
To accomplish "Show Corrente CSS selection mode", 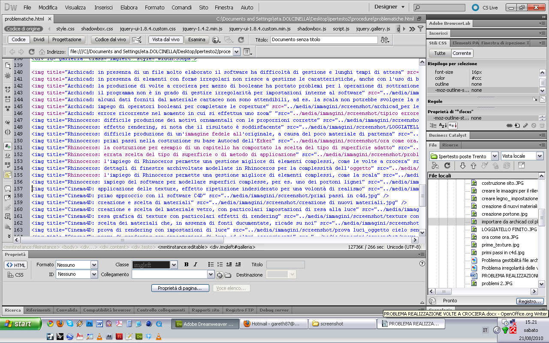I will [x=462, y=53].
